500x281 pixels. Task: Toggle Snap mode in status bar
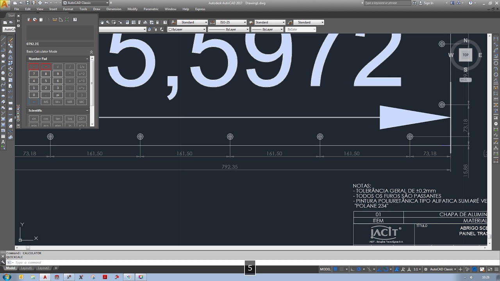(342, 269)
